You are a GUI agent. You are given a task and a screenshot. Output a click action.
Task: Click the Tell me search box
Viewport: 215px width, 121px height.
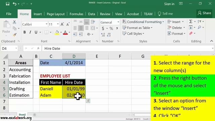click(x=165, y=14)
